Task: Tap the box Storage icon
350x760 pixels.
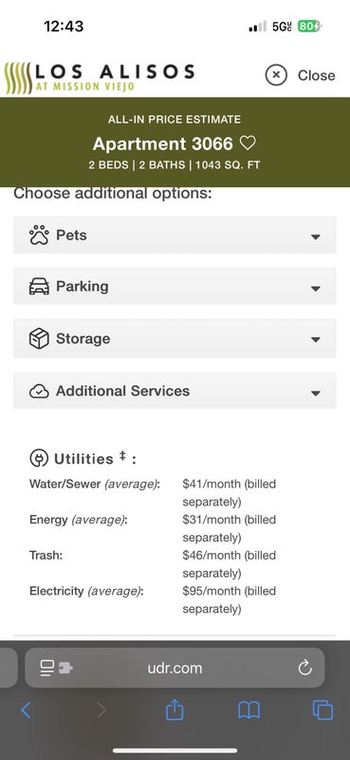Action: click(39, 338)
